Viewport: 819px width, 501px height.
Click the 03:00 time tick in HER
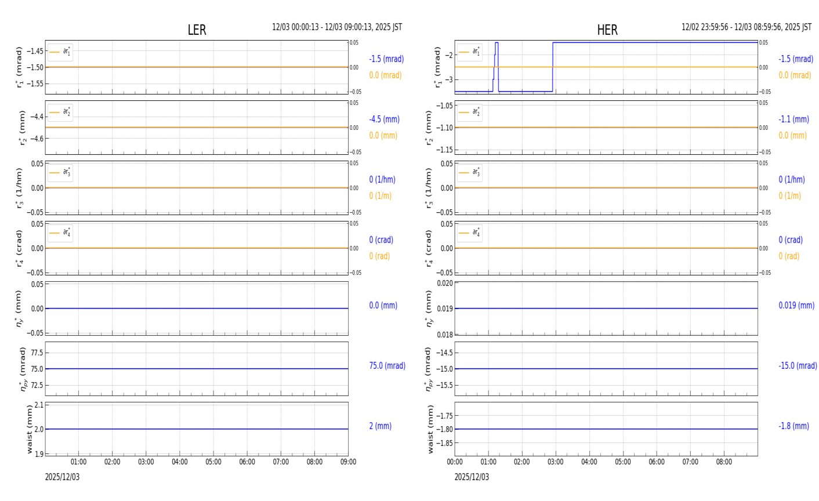[x=556, y=462]
